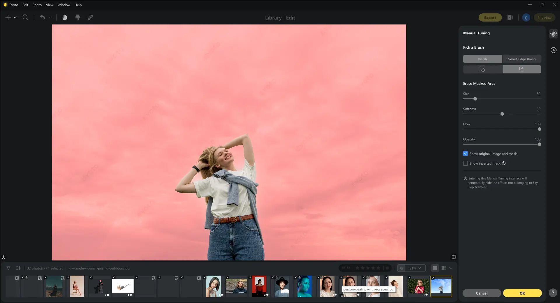Screen dimensions: 560x303
Task: Adjust the Softness slider handle
Action: point(502,114)
